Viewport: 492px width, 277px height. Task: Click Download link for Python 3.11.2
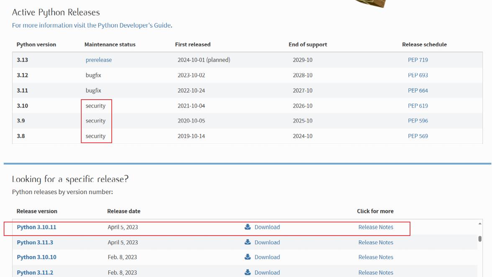pyautogui.click(x=267, y=273)
